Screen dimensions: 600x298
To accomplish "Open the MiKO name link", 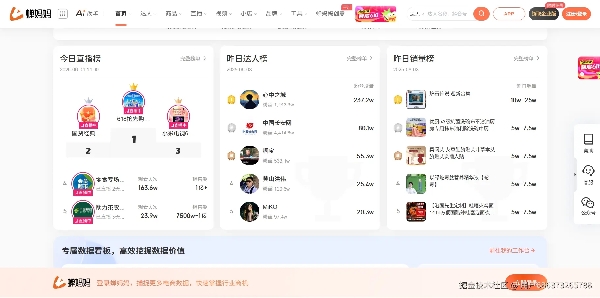I will click(x=270, y=207).
